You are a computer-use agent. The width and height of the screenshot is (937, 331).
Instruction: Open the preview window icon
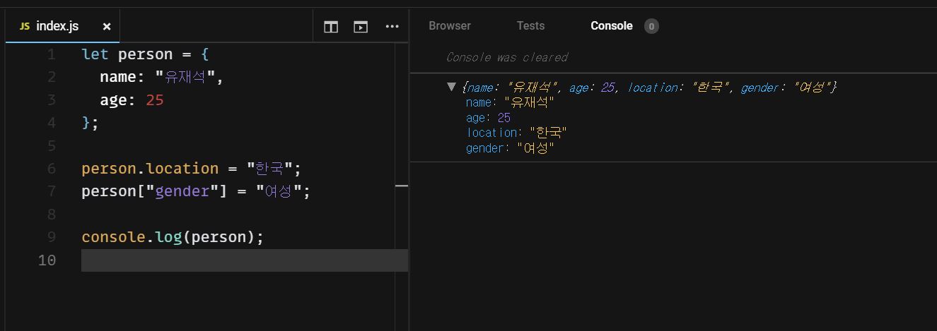[x=361, y=27]
